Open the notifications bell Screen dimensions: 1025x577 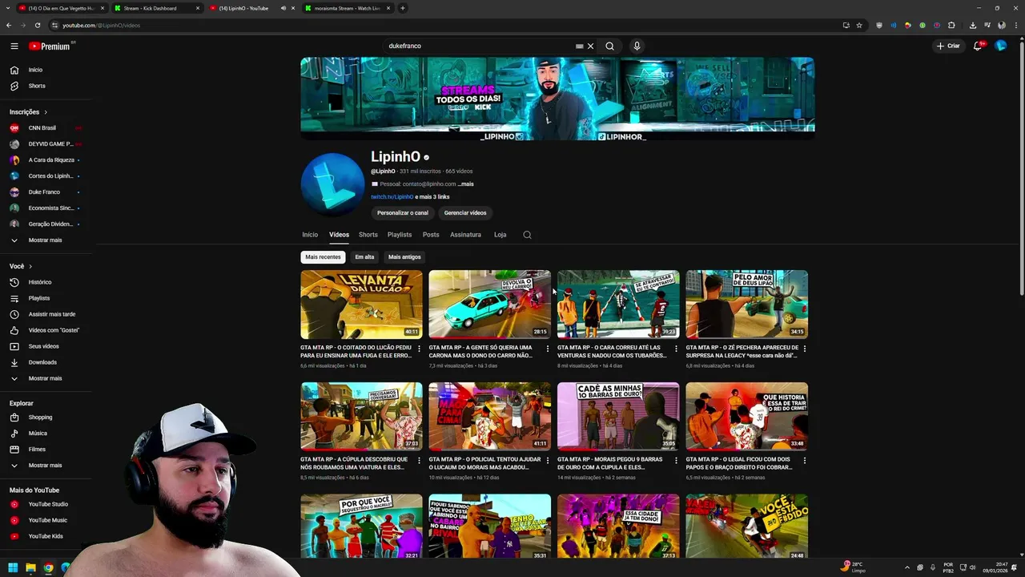(x=978, y=46)
